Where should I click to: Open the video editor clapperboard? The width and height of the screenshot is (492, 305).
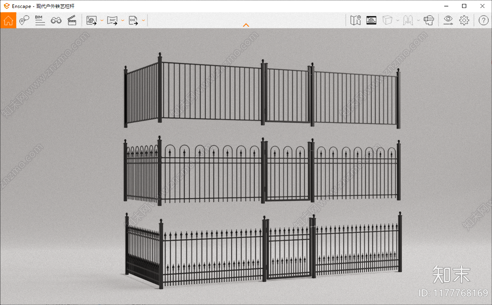[72, 21]
